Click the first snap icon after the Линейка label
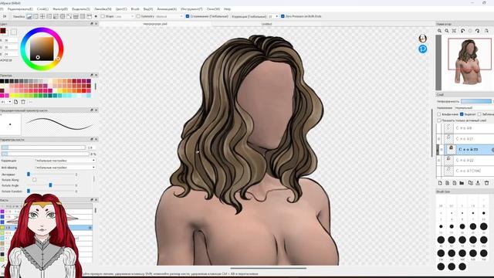Viewport: 494px width, 278px height. click(29, 16)
